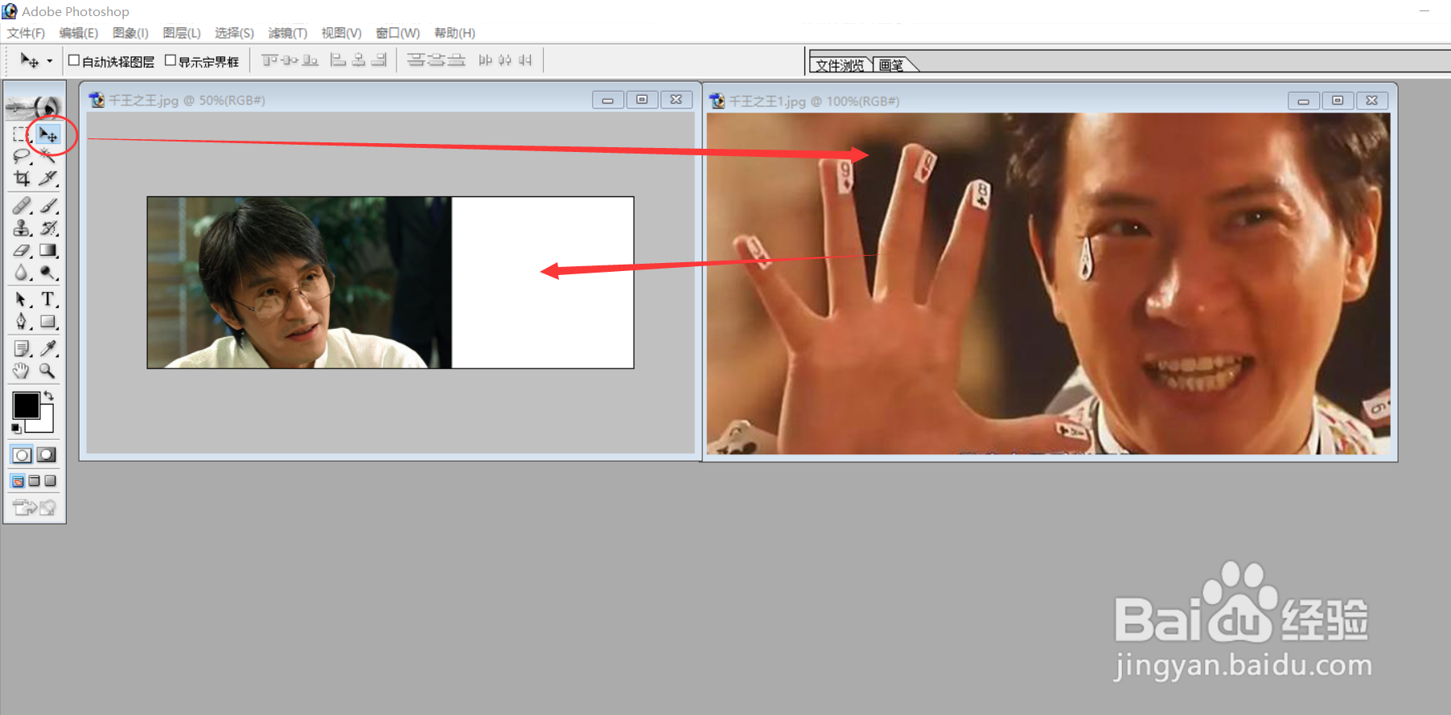Image resolution: width=1451 pixels, height=715 pixels.
Task: Select the Path Selection tool
Action: [21, 299]
